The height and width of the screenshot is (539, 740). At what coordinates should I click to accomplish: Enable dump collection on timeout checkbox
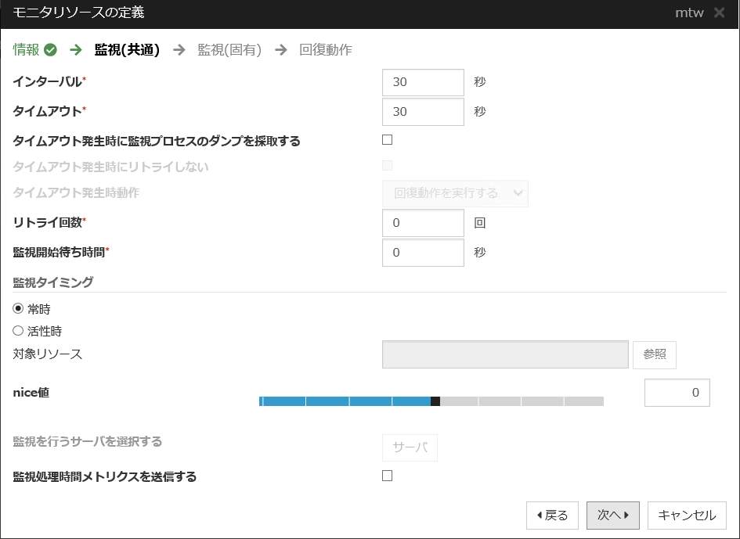click(x=387, y=139)
